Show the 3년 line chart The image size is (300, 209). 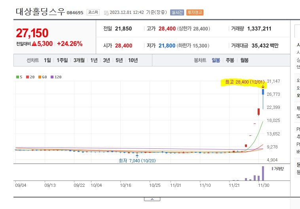point(106,60)
